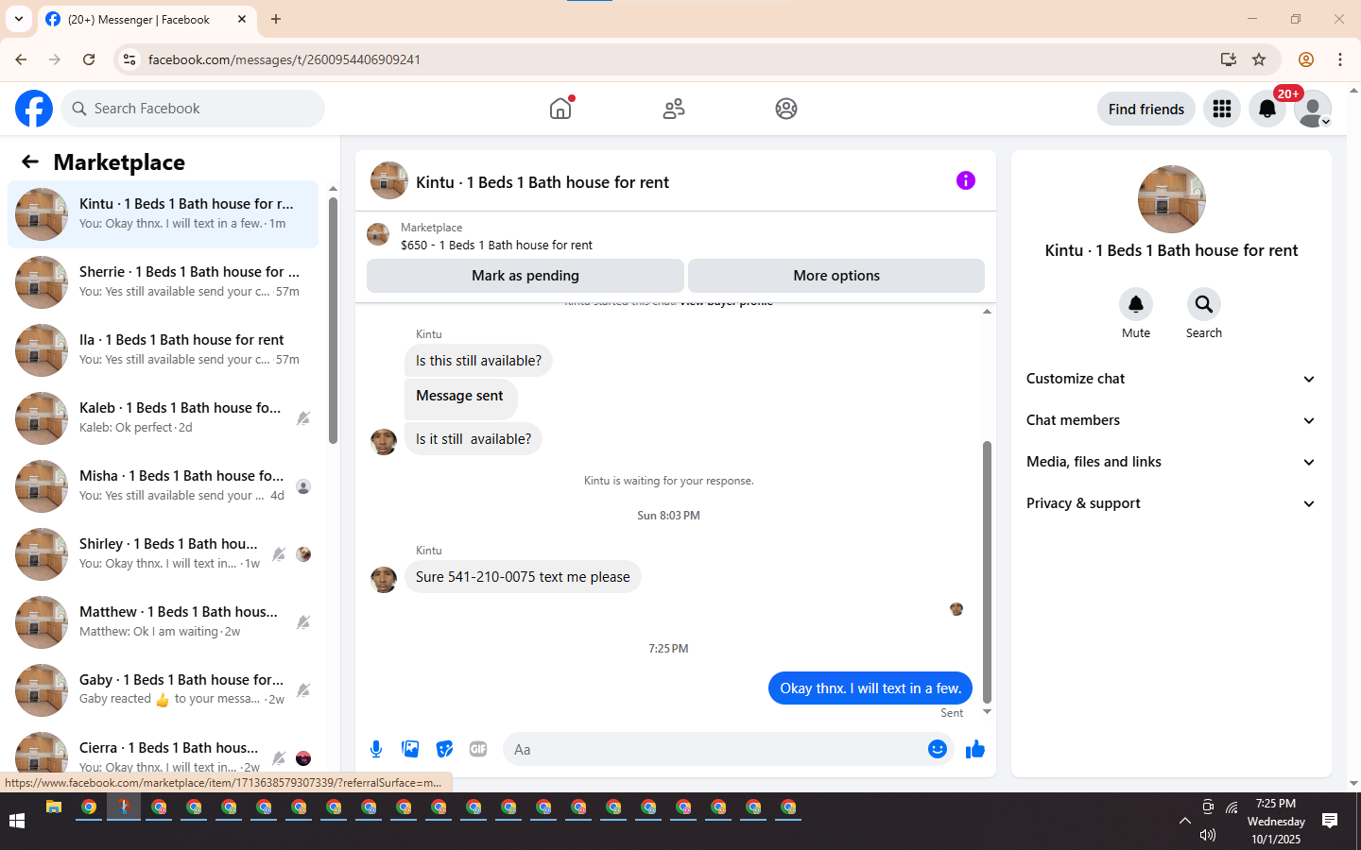This screenshot has width=1361, height=850.
Task: Click the Search Facebook field
Action: click(x=193, y=109)
